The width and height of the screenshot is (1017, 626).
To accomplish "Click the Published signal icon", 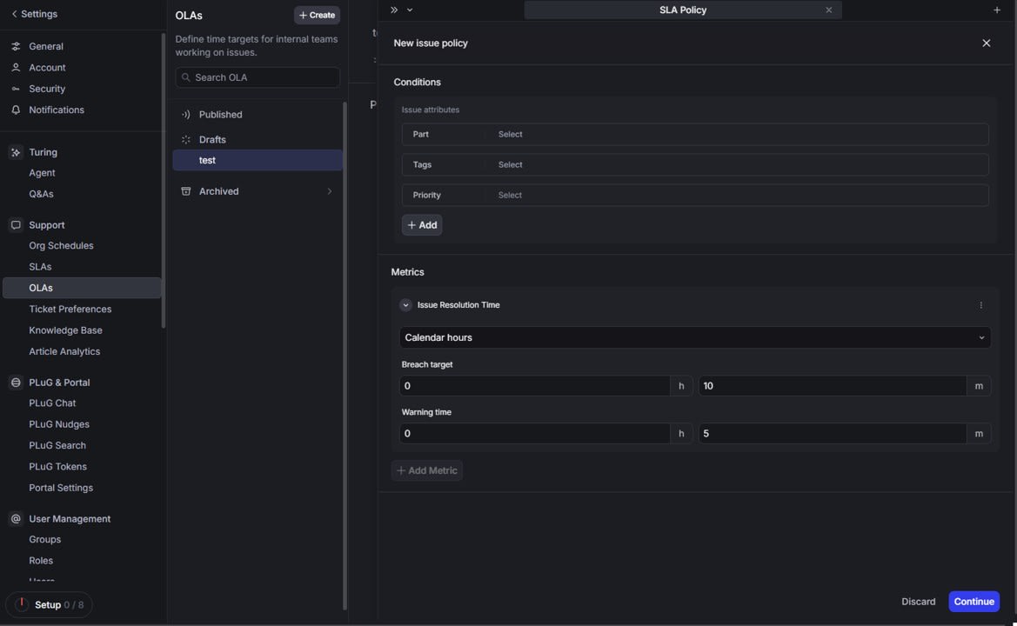I will (184, 114).
